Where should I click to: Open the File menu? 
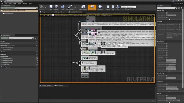2,3
